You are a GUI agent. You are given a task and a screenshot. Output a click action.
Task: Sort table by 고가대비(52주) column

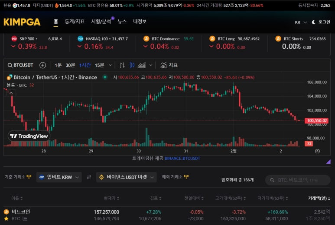point(231,198)
